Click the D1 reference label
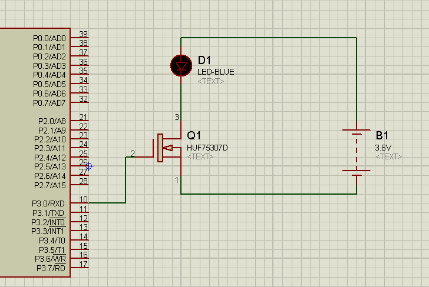429x287 pixels. [x=204, y=61]
